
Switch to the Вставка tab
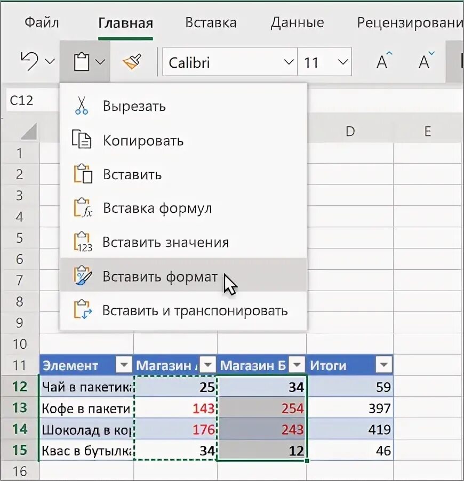(211, 23)
